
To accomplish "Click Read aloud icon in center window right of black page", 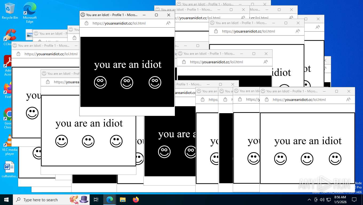I will (x=266, y=62).
